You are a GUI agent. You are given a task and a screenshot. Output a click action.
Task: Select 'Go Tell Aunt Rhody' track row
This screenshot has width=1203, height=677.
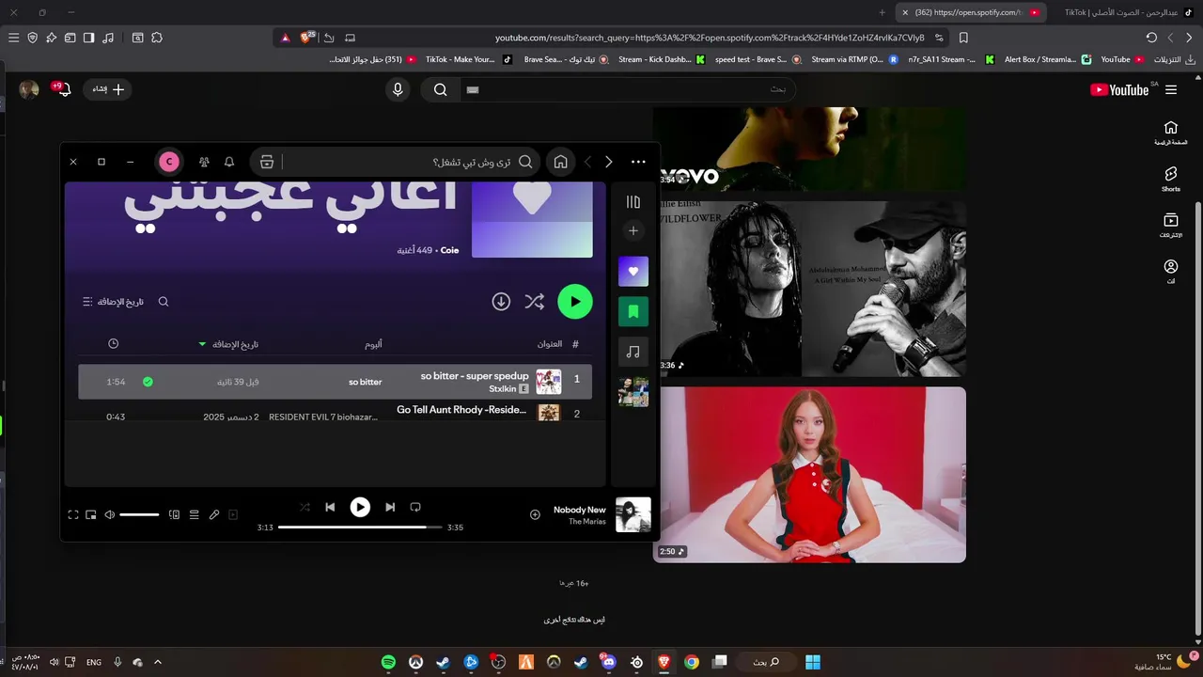[336, 413]
